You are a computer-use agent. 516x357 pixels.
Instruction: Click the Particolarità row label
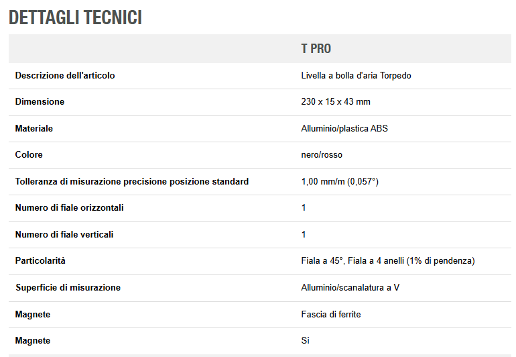click(x=40, y=261)
